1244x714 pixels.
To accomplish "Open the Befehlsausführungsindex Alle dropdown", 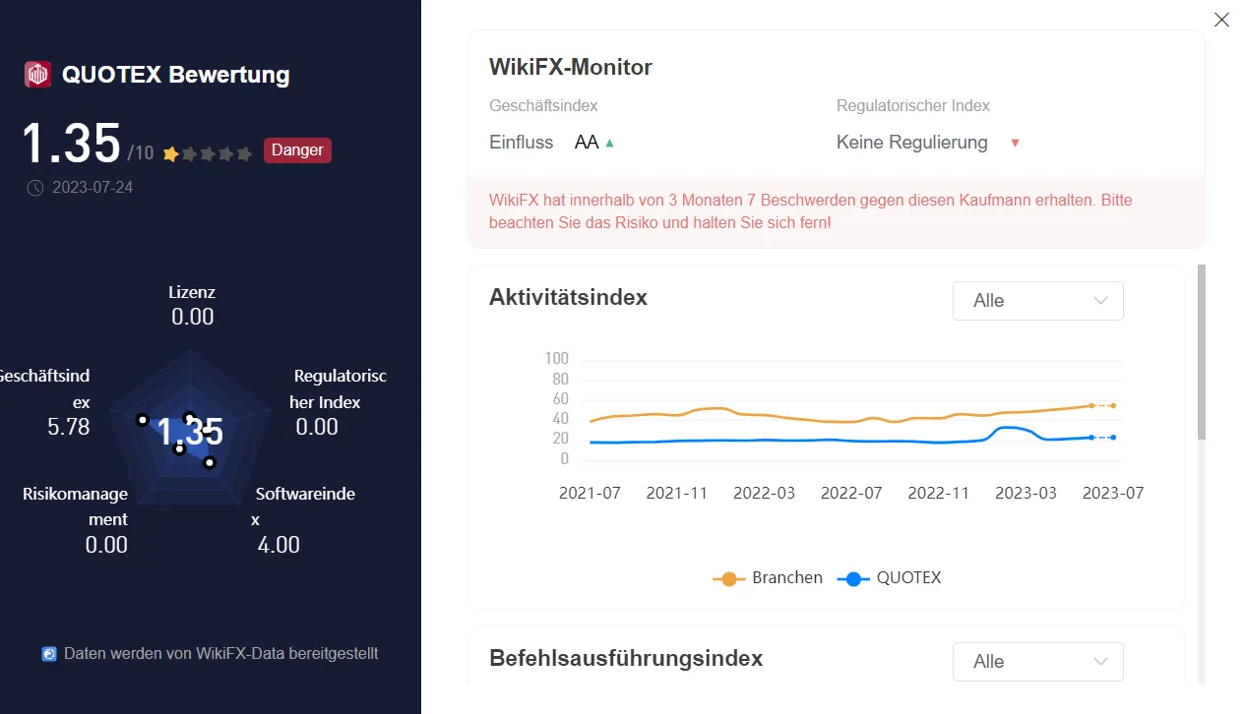I will click(x=1037, y=662).
